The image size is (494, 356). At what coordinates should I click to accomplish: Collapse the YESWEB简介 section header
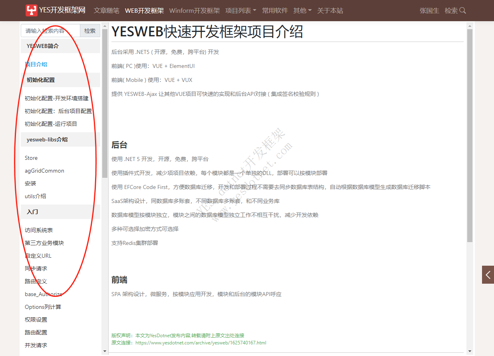pos(60,46)
